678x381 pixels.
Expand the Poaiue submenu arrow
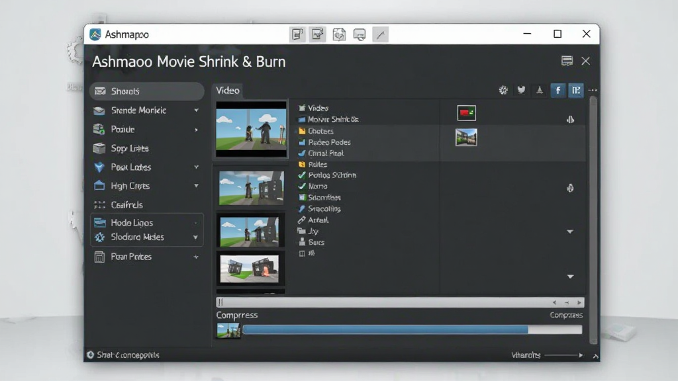(x=196, y=130)
